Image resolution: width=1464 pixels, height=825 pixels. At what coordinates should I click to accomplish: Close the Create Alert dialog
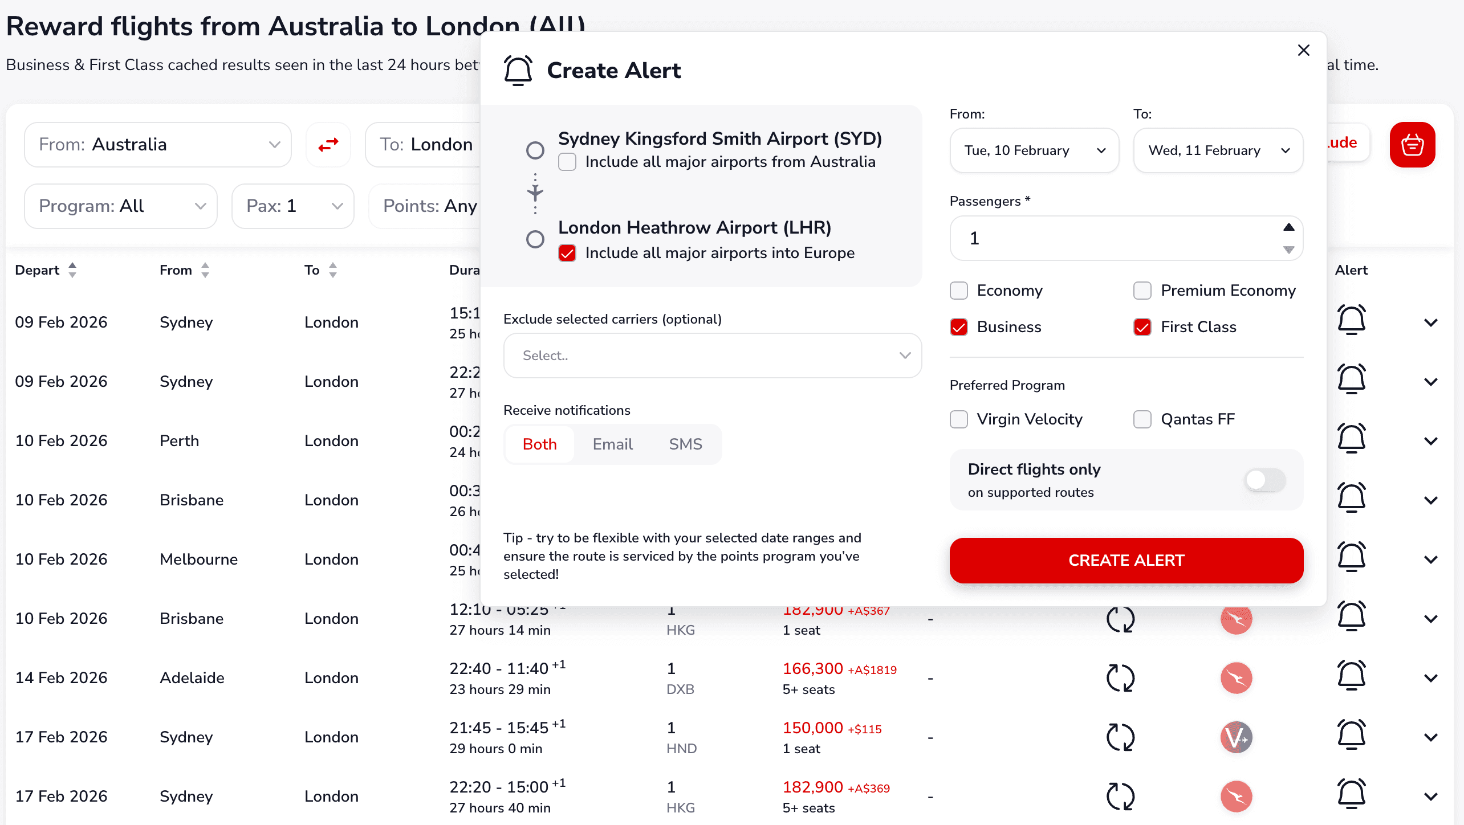(1303, 50)
